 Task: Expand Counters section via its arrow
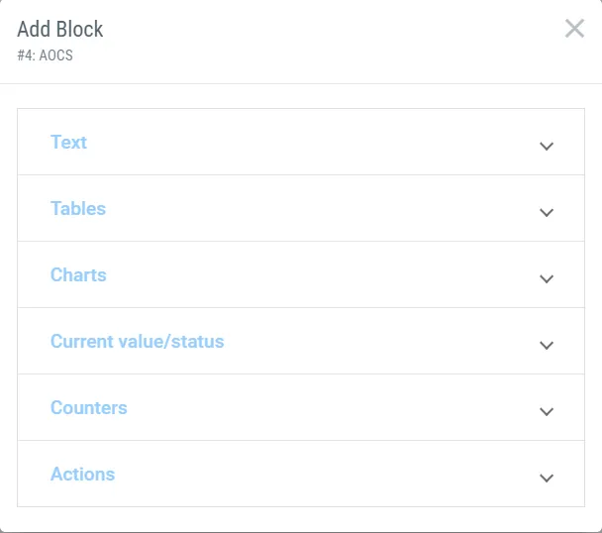[x=546, y=411]
